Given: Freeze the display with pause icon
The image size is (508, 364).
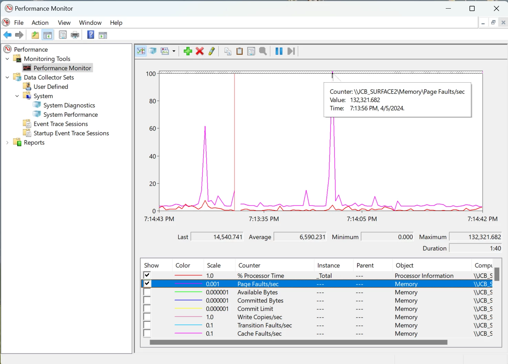Looking at the screenshot, I should [x=279, y=51].
